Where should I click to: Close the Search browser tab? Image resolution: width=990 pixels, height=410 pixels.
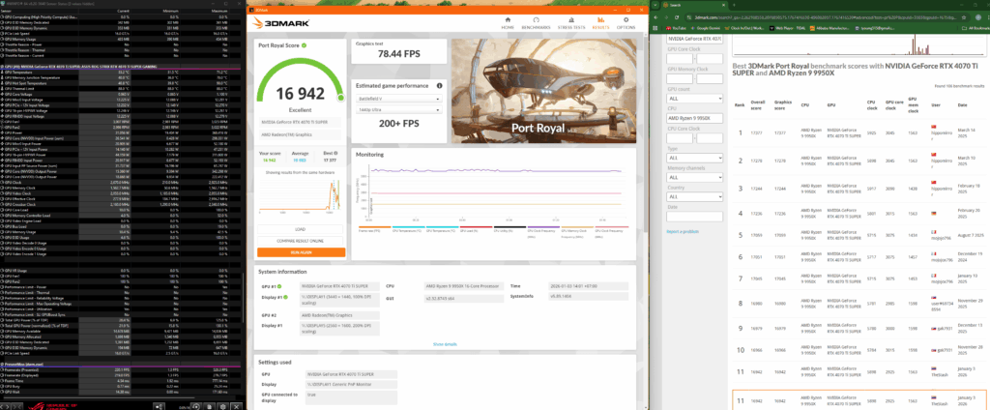click(x=723, y=5)
